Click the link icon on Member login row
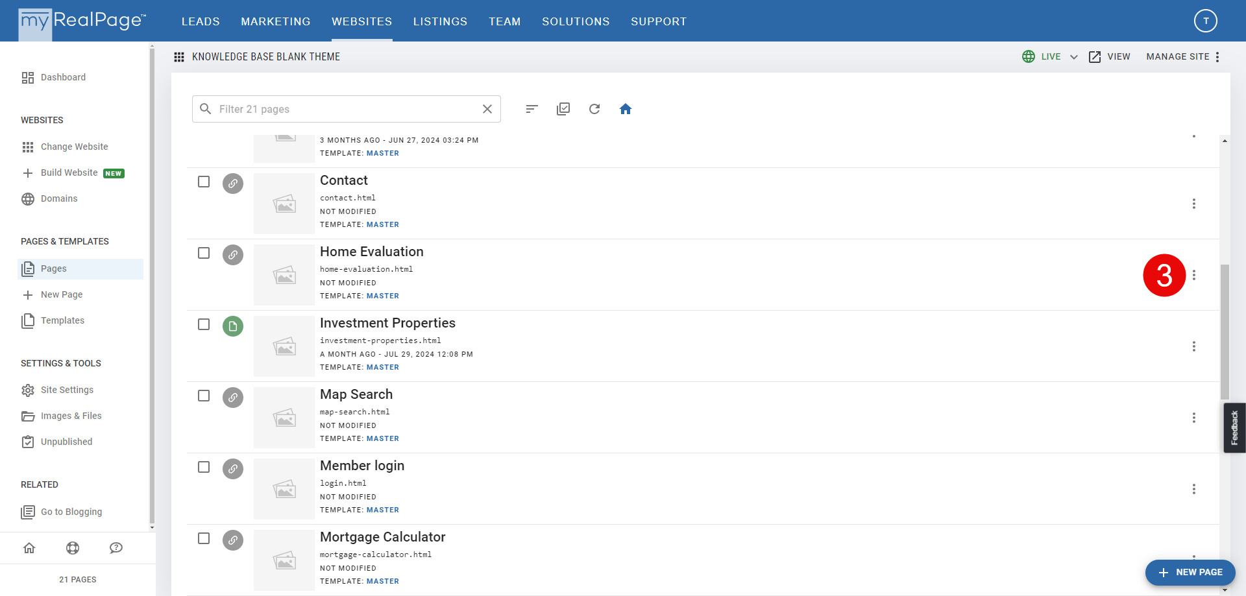The height and width of the screenshot is (596, 1246). pos(233,469)
